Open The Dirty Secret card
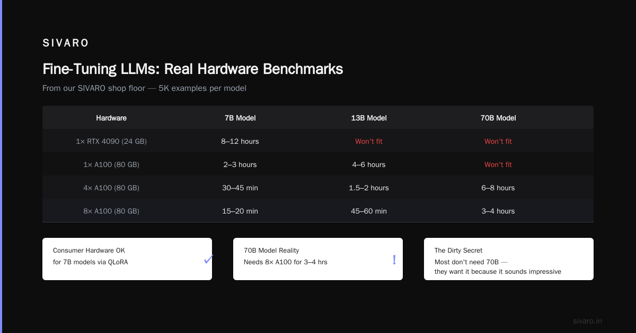 509,259
